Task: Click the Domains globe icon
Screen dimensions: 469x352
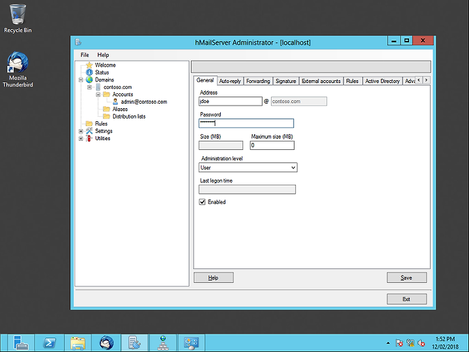Action: pyautogui.click(x=89, y=80)
